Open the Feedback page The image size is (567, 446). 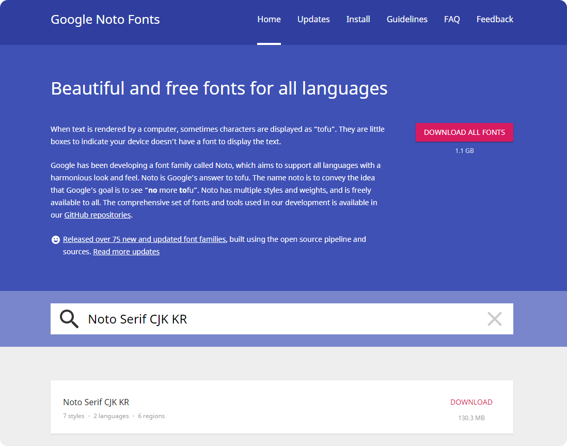pos(495,19)
